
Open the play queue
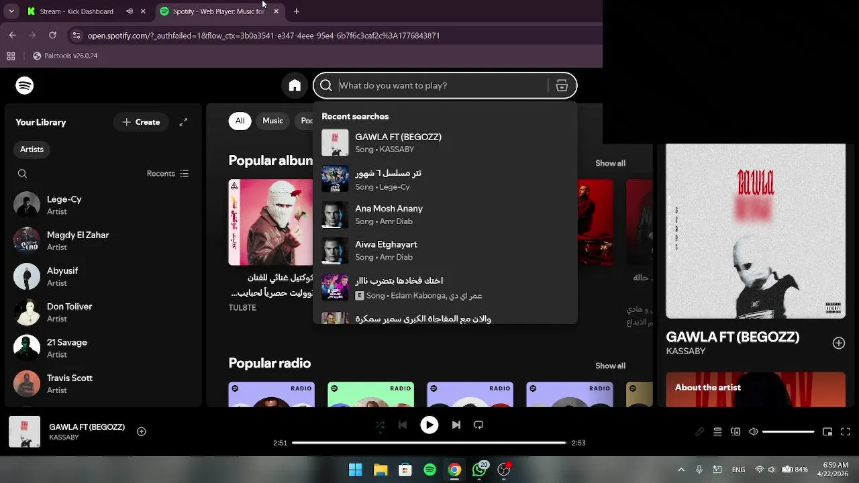click(717, 432)
